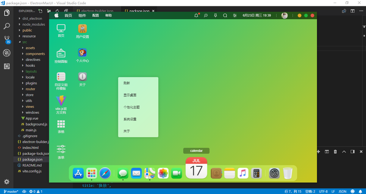Open Contacts in the dock

click(216, 174)
